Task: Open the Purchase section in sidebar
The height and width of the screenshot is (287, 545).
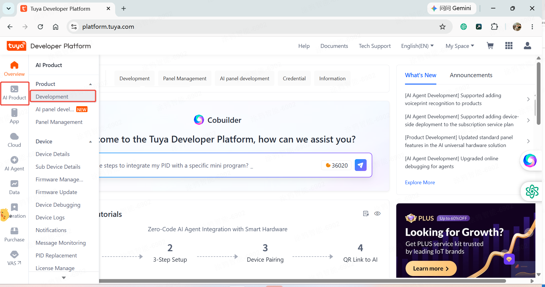Action: pyautogui.click(x=14, y=235)
